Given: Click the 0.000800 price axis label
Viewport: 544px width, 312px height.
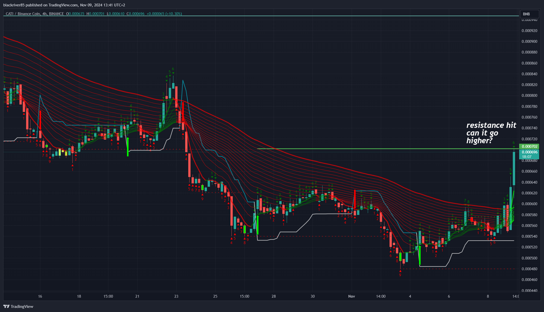Looking at the screenshot, I should coord(529,96).
